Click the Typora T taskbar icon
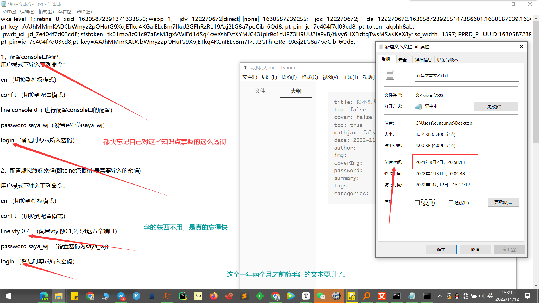 pos(306,296)
